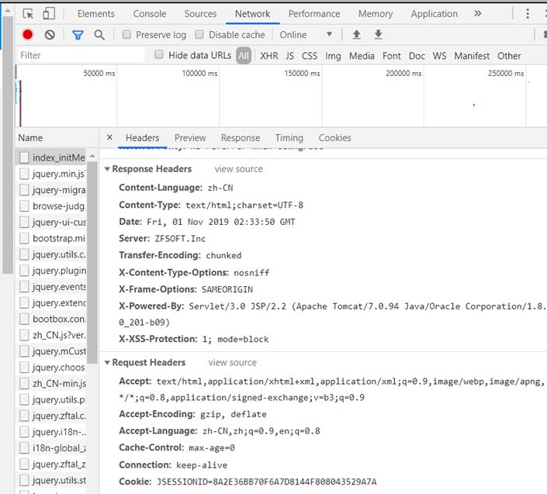Filter requests by XHR type
This screenshot has width=547, height=494.
coord(268,56)
